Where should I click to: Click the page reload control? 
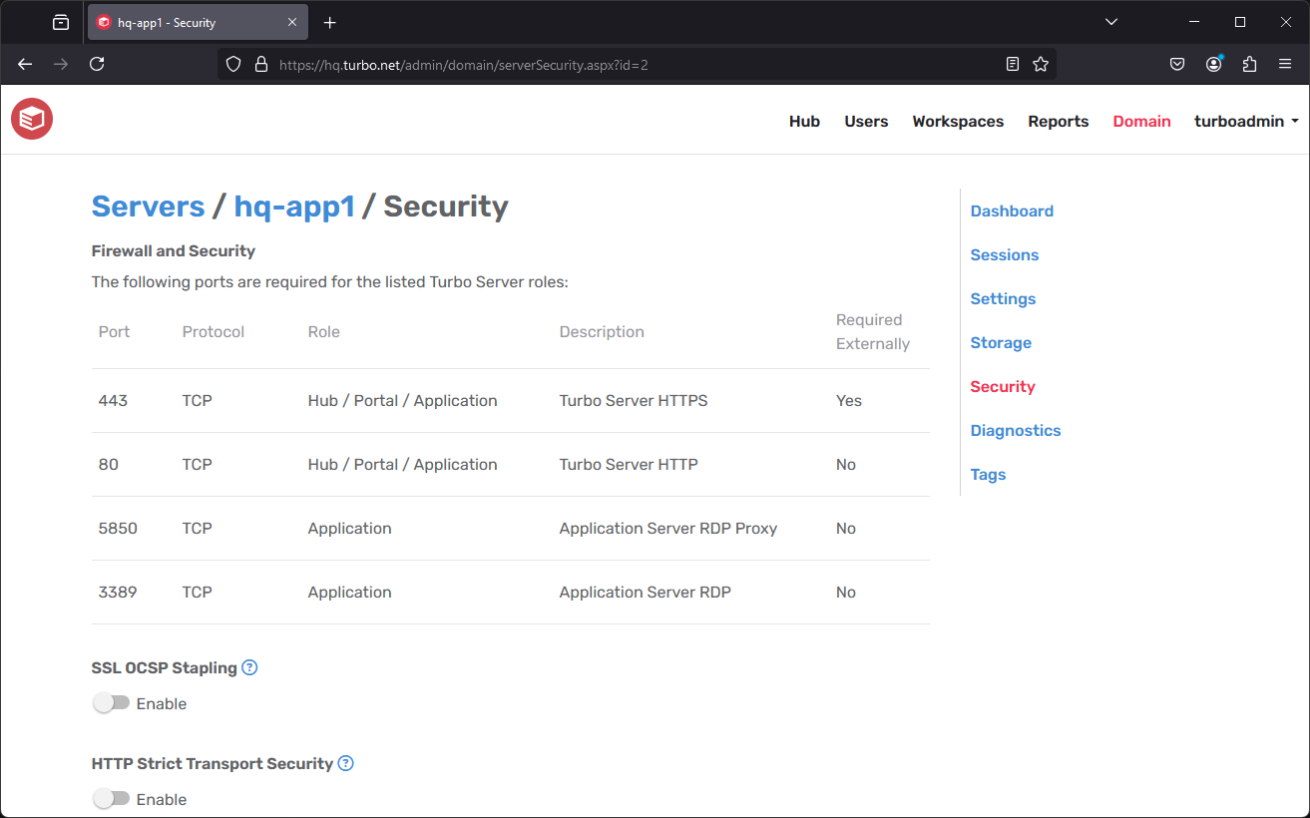click(97, 63)
